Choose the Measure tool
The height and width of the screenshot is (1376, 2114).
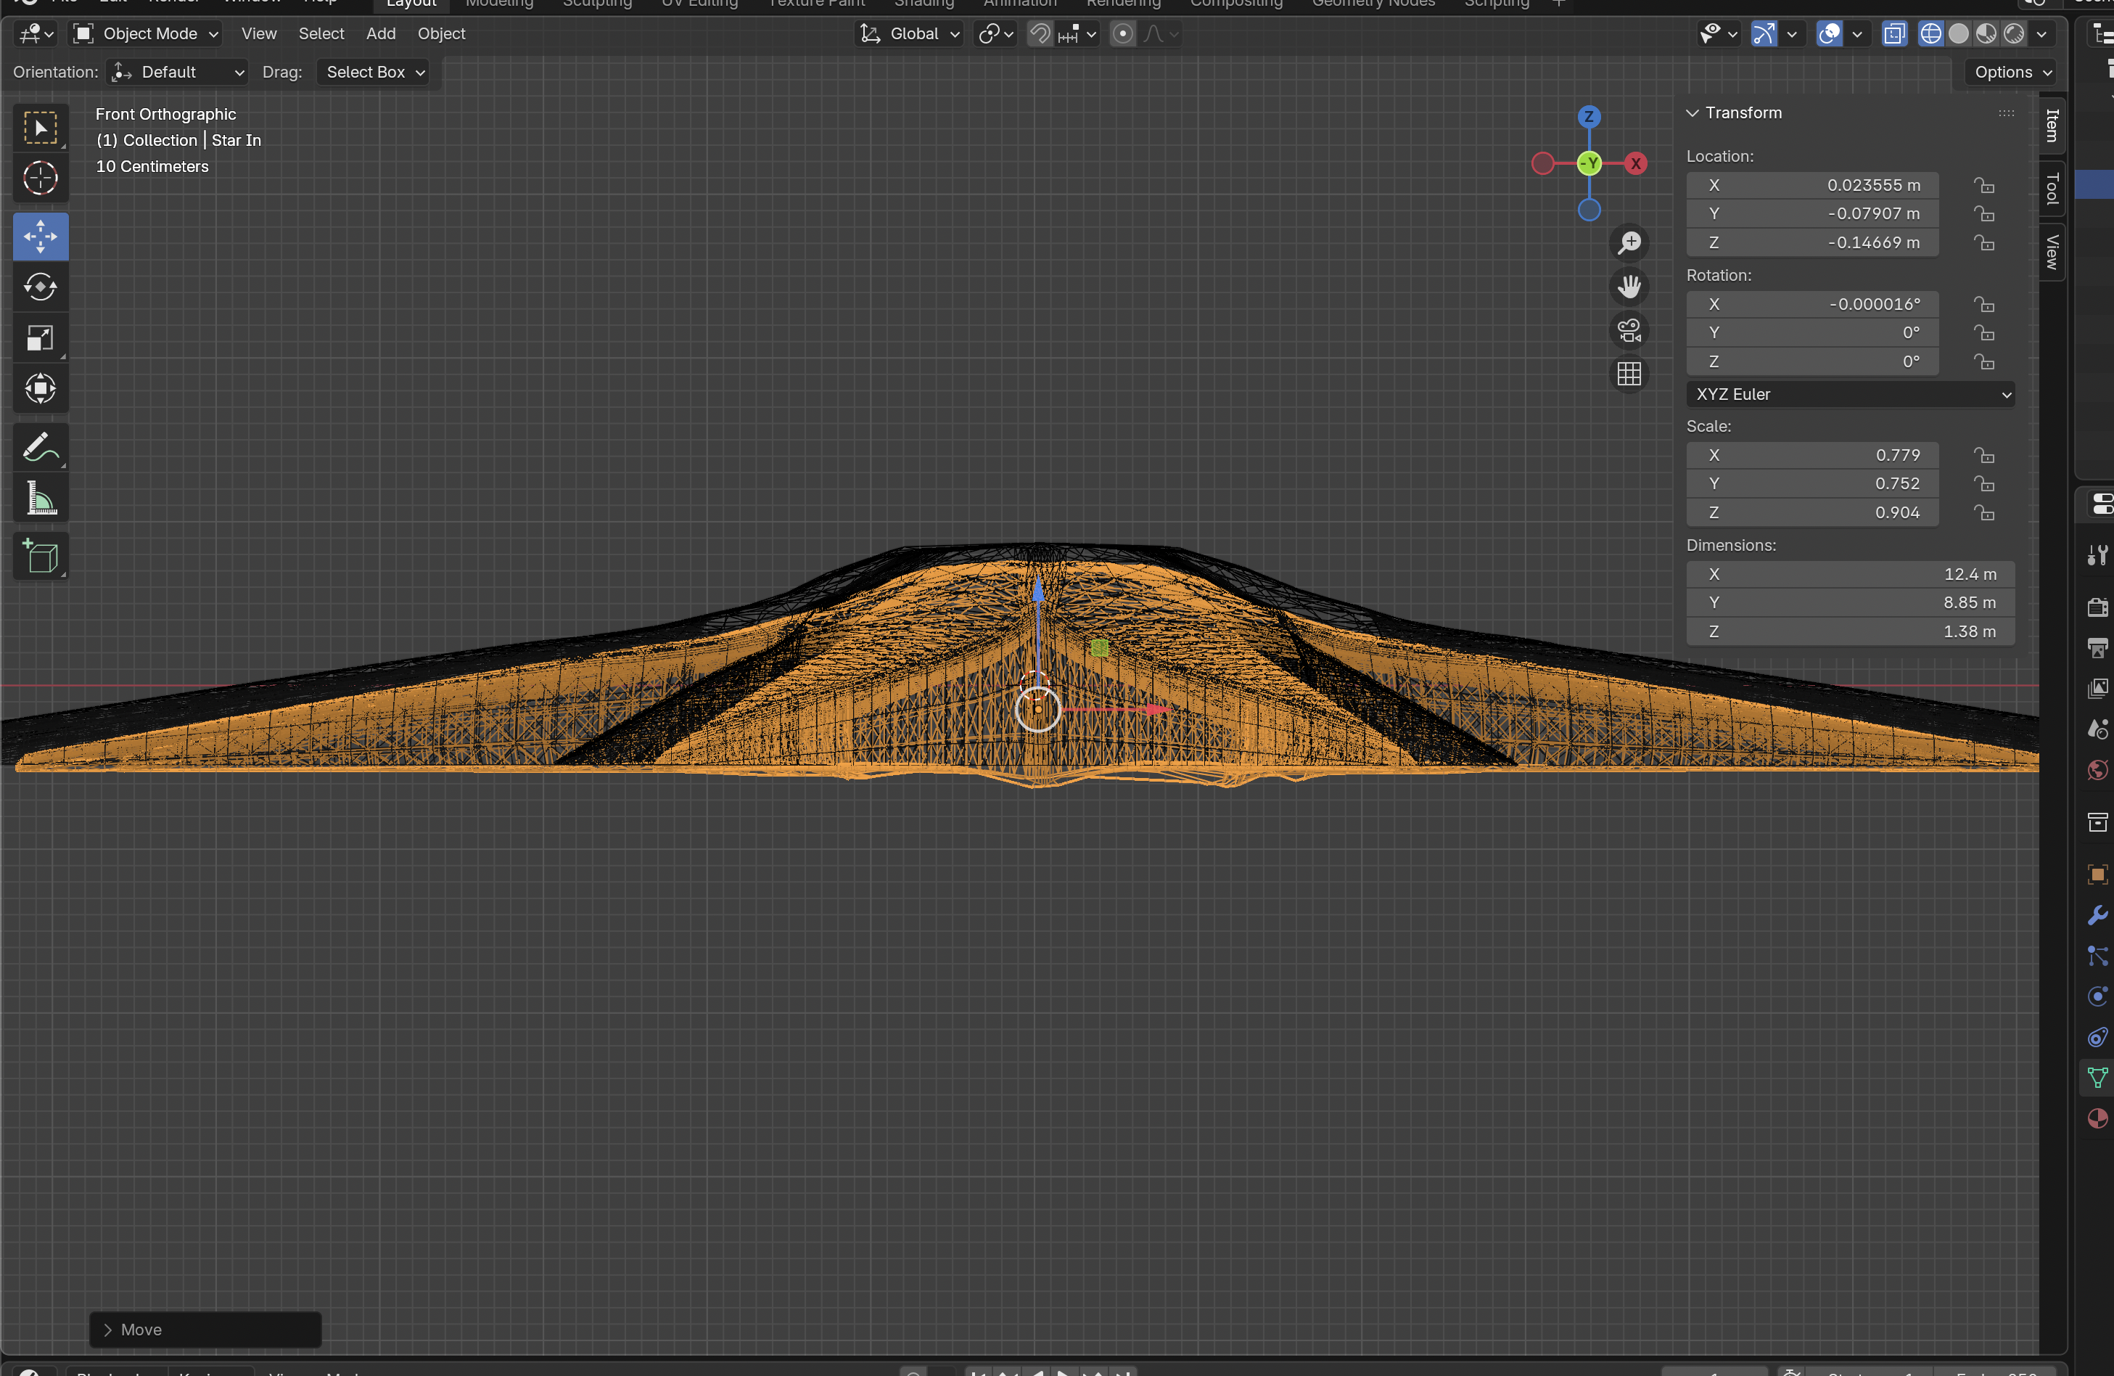click(40, 499)
